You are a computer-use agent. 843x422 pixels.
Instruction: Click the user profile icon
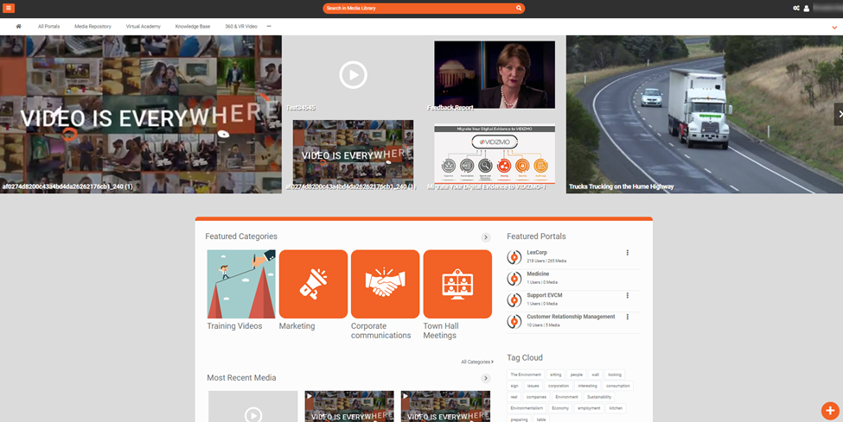point(807,8)
